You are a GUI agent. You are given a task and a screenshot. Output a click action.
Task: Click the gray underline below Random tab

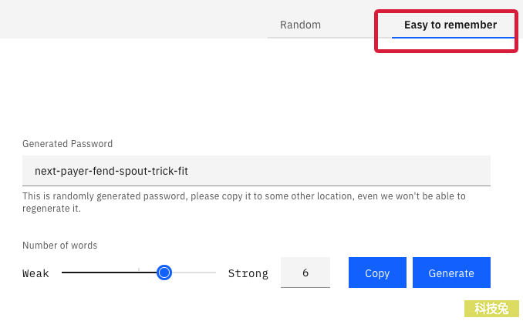329,38
